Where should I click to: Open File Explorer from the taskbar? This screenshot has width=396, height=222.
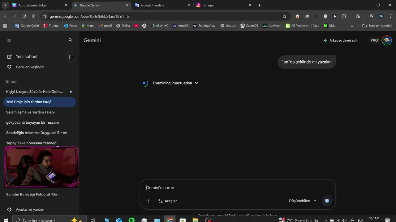(x=196, y=220)
